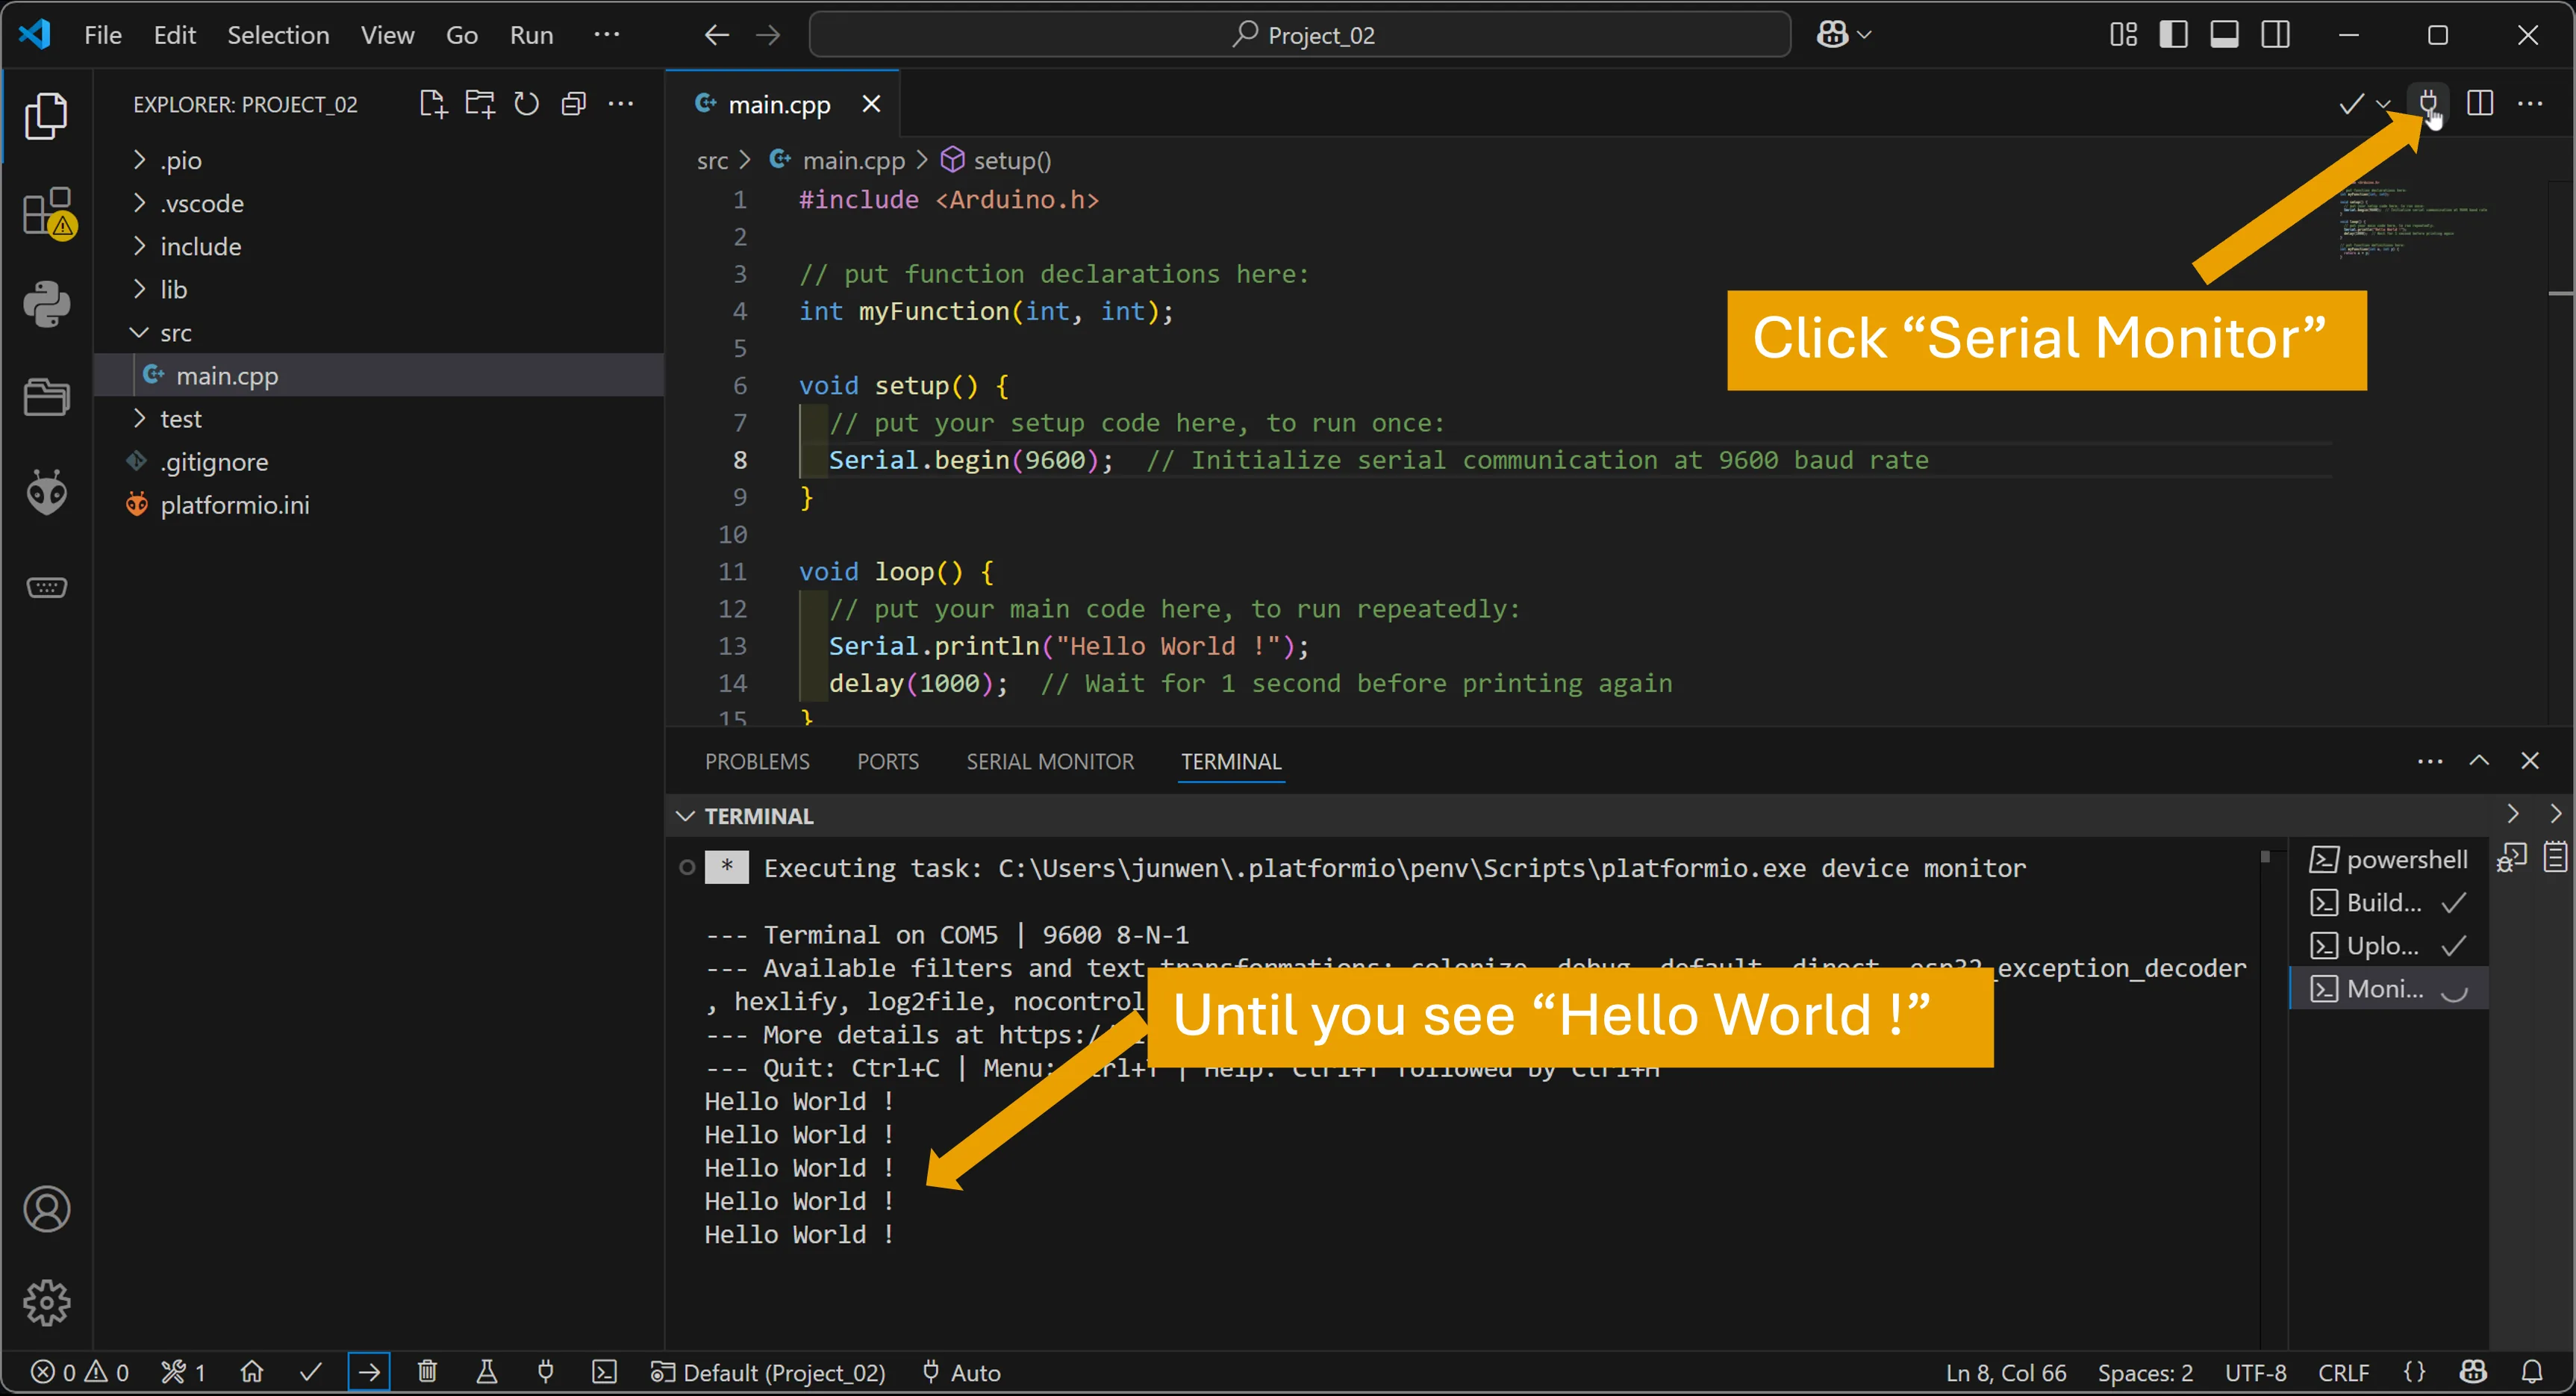Open the PlatformIO alien icon in activity bar
This screenshot has width=2576, height=1396.
point(46,492)
